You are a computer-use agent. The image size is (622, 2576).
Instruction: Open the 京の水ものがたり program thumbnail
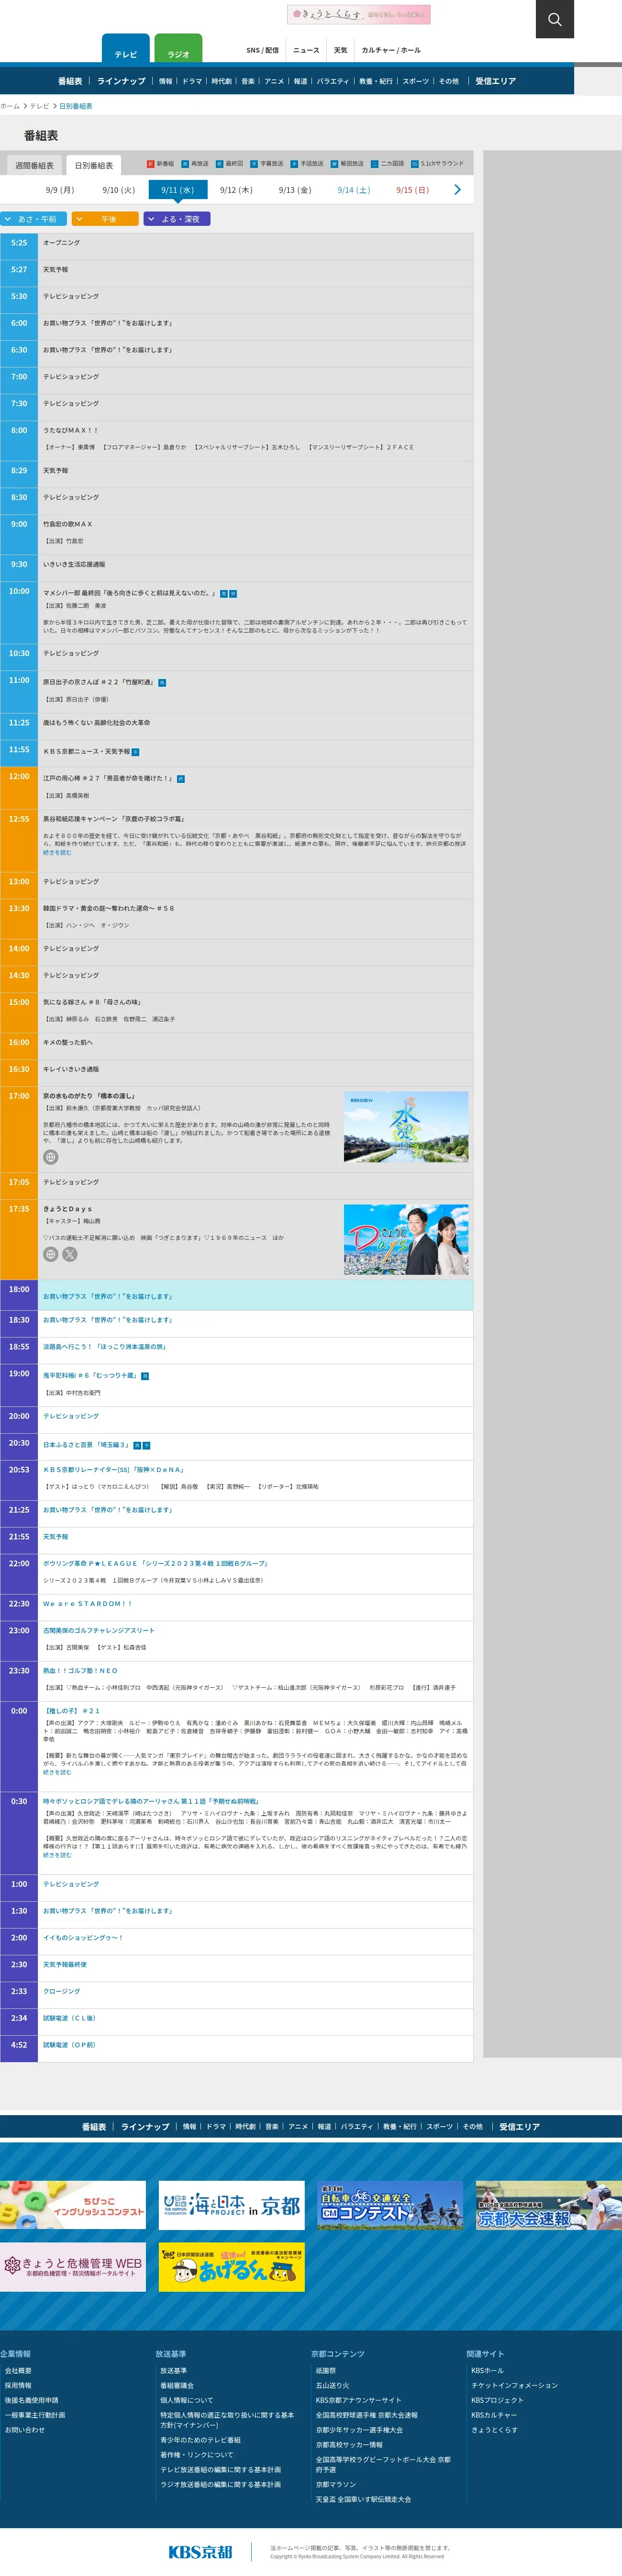coord(406,1127)
